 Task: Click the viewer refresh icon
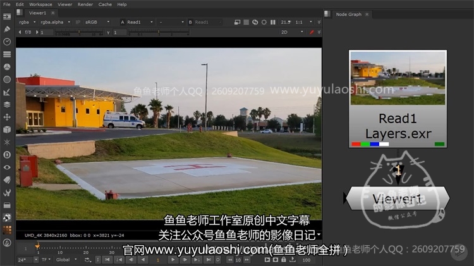coord(255,22)
